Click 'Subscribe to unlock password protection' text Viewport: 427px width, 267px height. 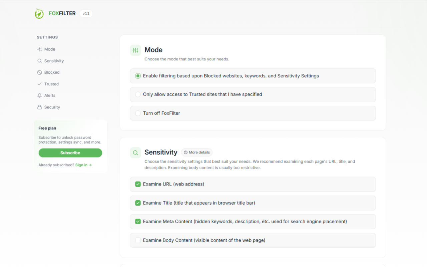70,140
